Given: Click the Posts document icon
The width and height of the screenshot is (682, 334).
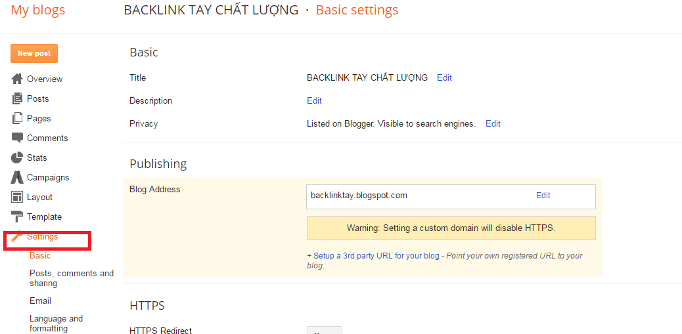Looking at the screenshot, I should tap(16, 98).
